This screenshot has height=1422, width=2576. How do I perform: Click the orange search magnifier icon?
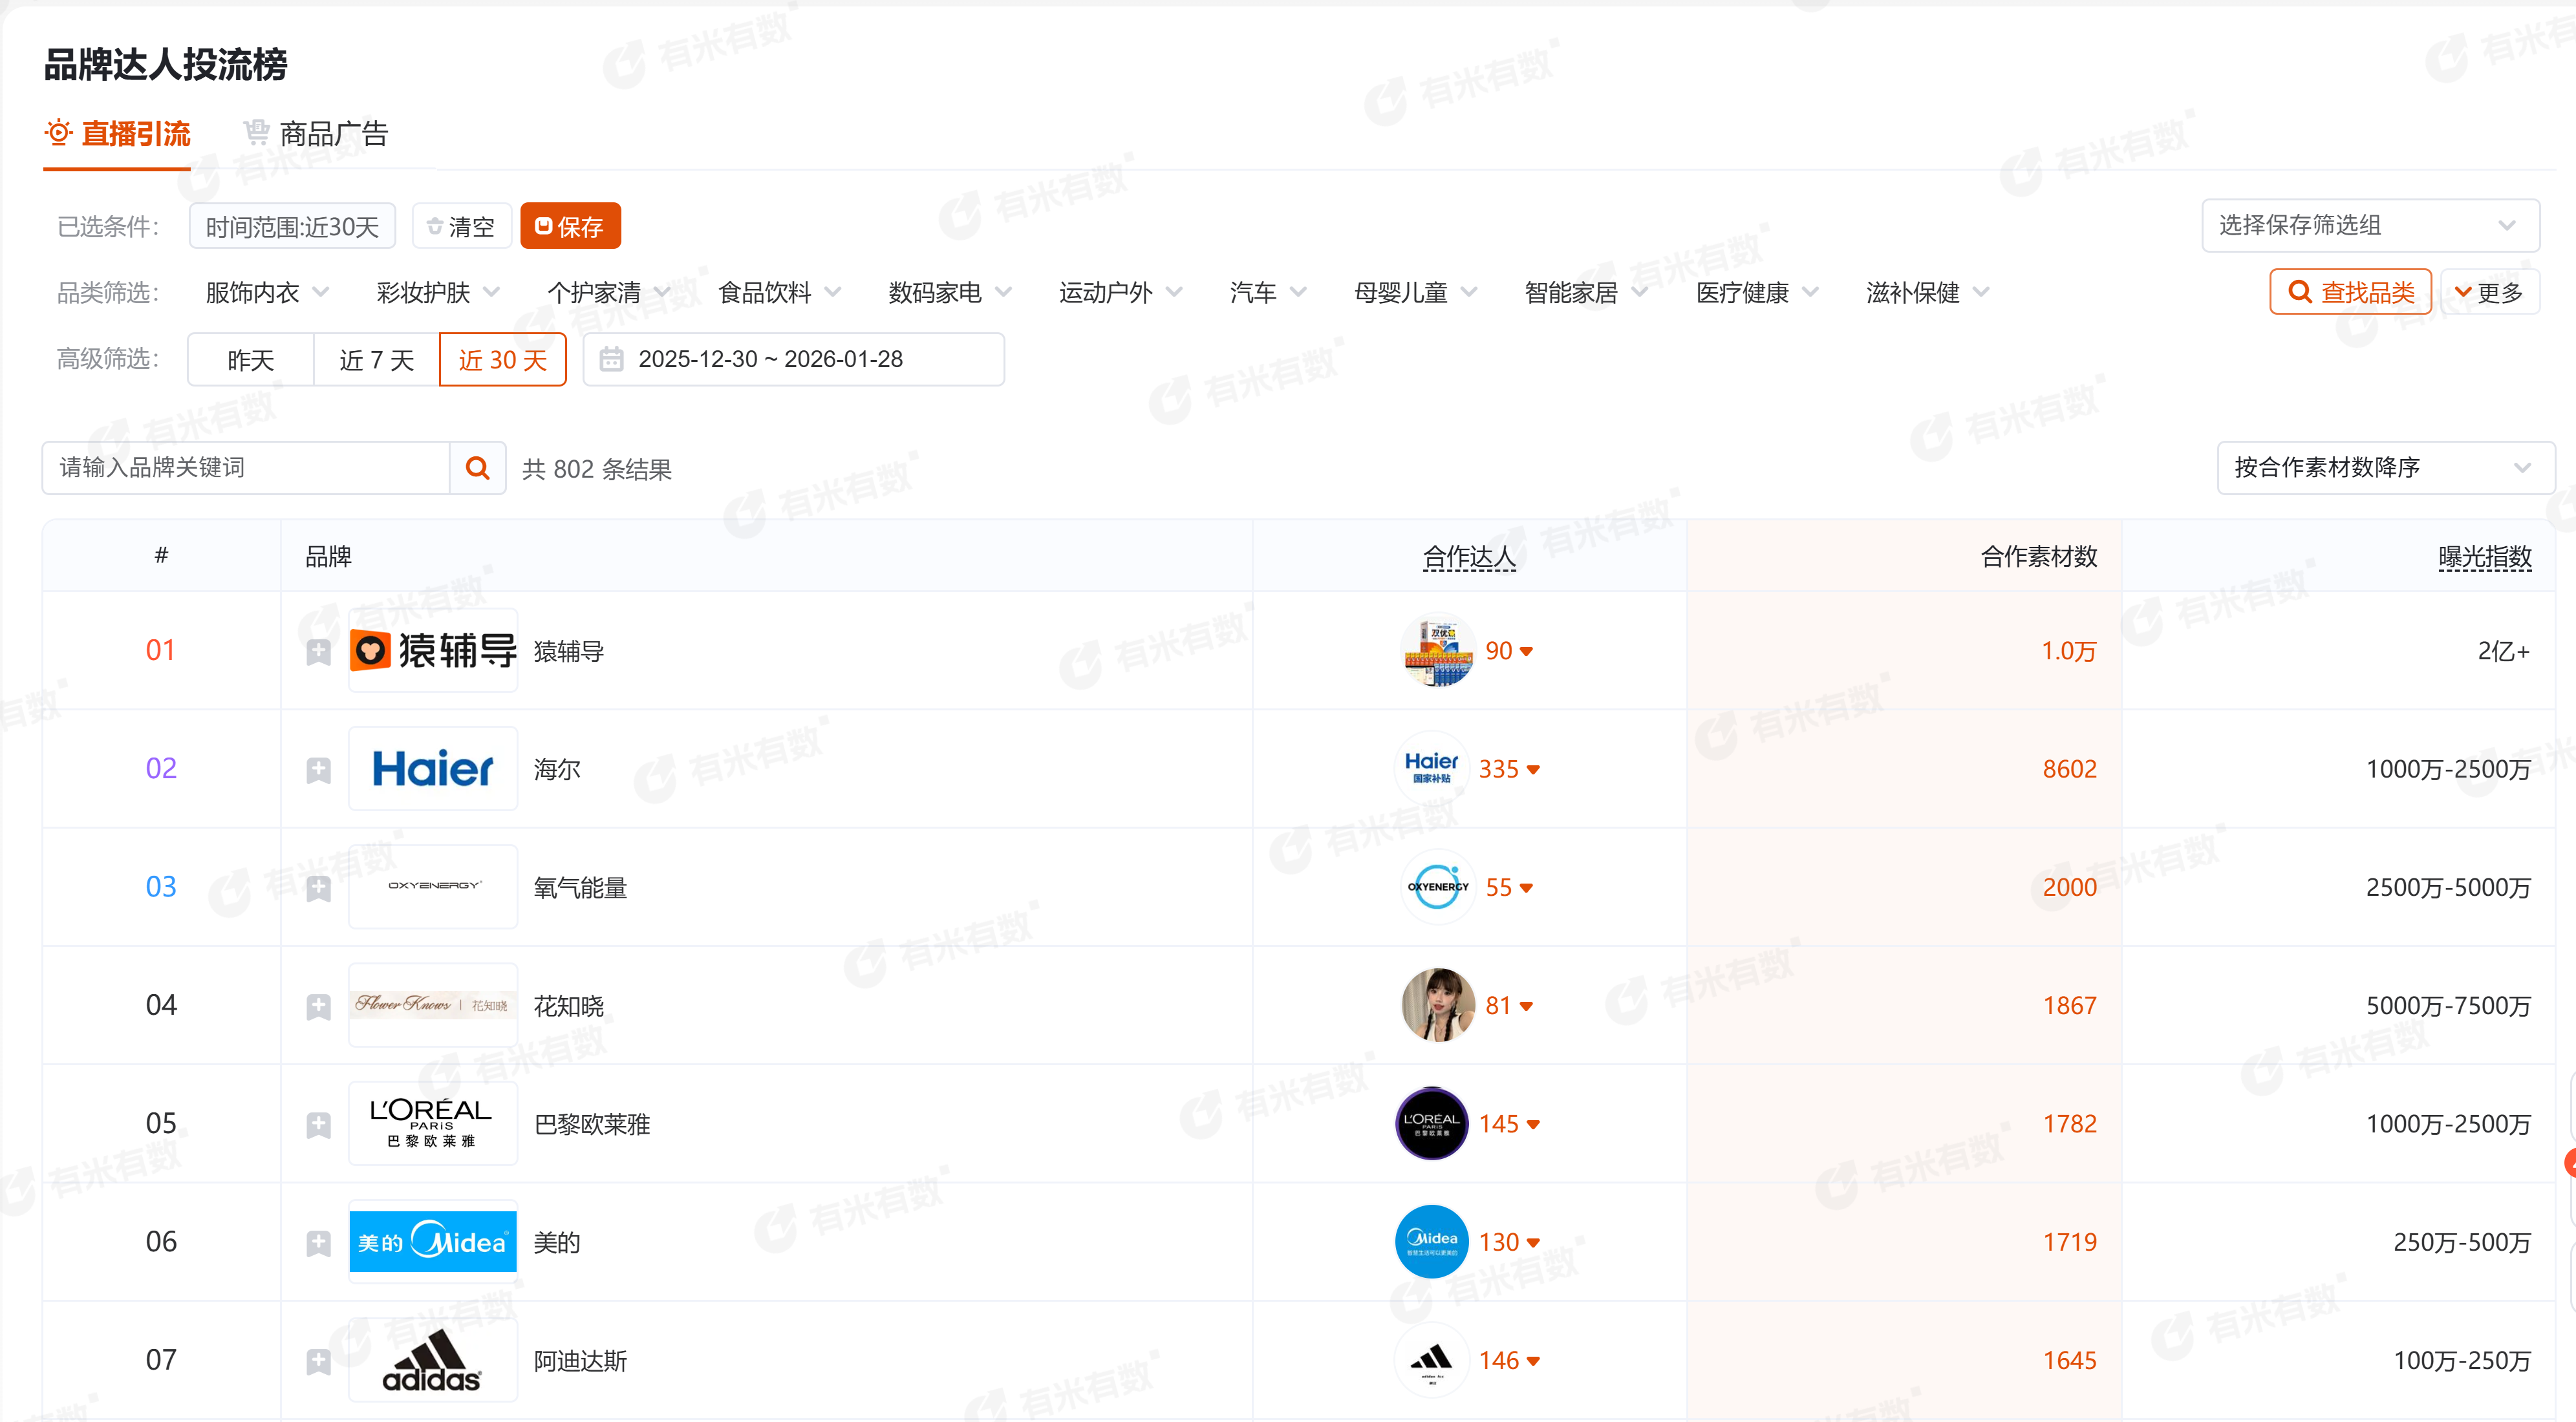[477, 468]
